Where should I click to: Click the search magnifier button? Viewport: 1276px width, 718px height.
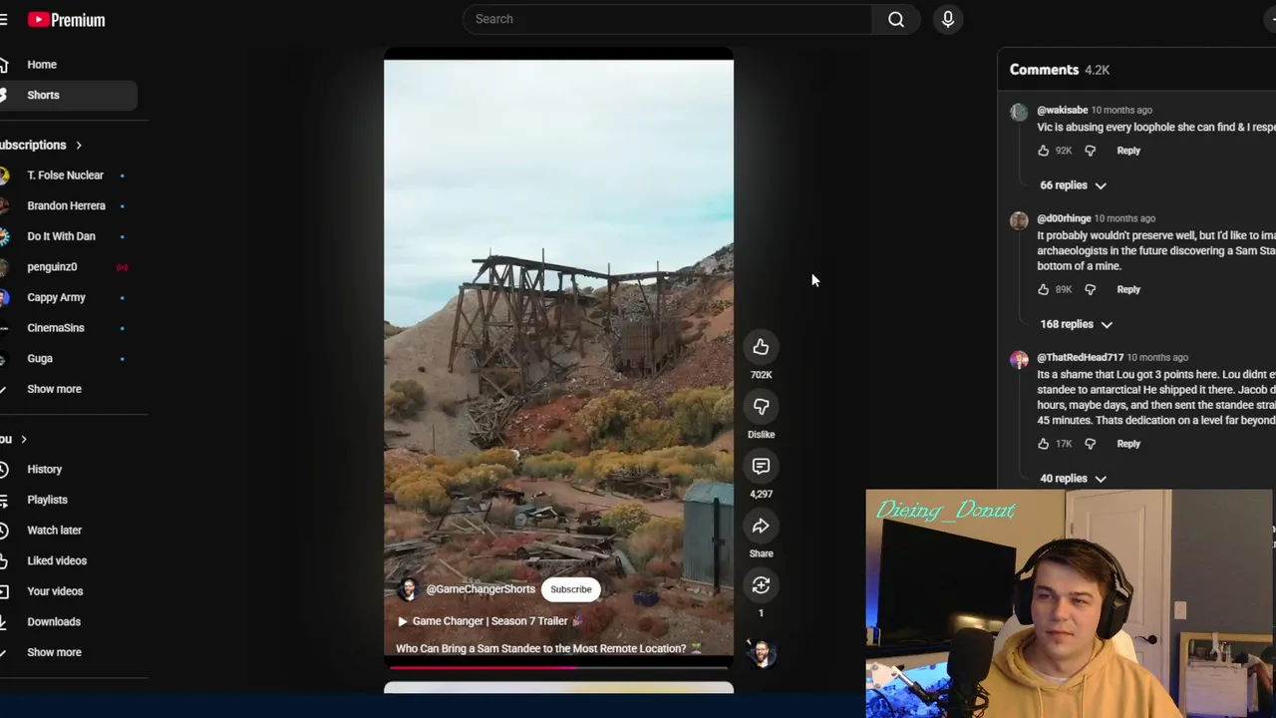click(896, 19)
